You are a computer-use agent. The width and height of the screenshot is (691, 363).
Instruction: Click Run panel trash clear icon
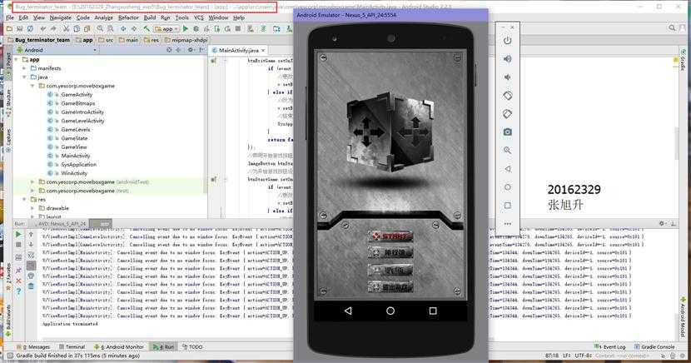point(31,286)
